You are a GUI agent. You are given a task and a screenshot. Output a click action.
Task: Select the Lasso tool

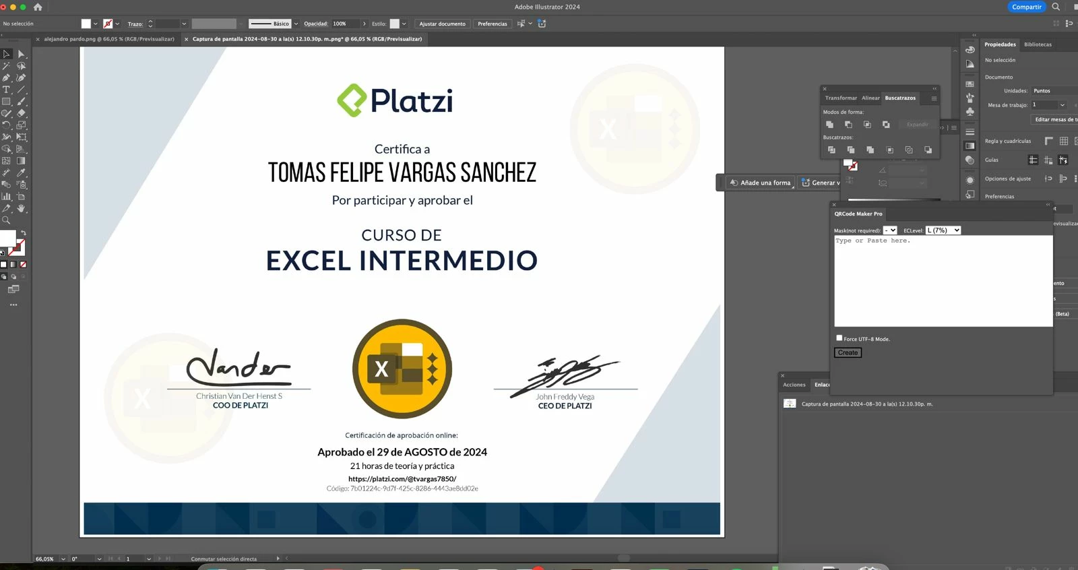(21, 66)
